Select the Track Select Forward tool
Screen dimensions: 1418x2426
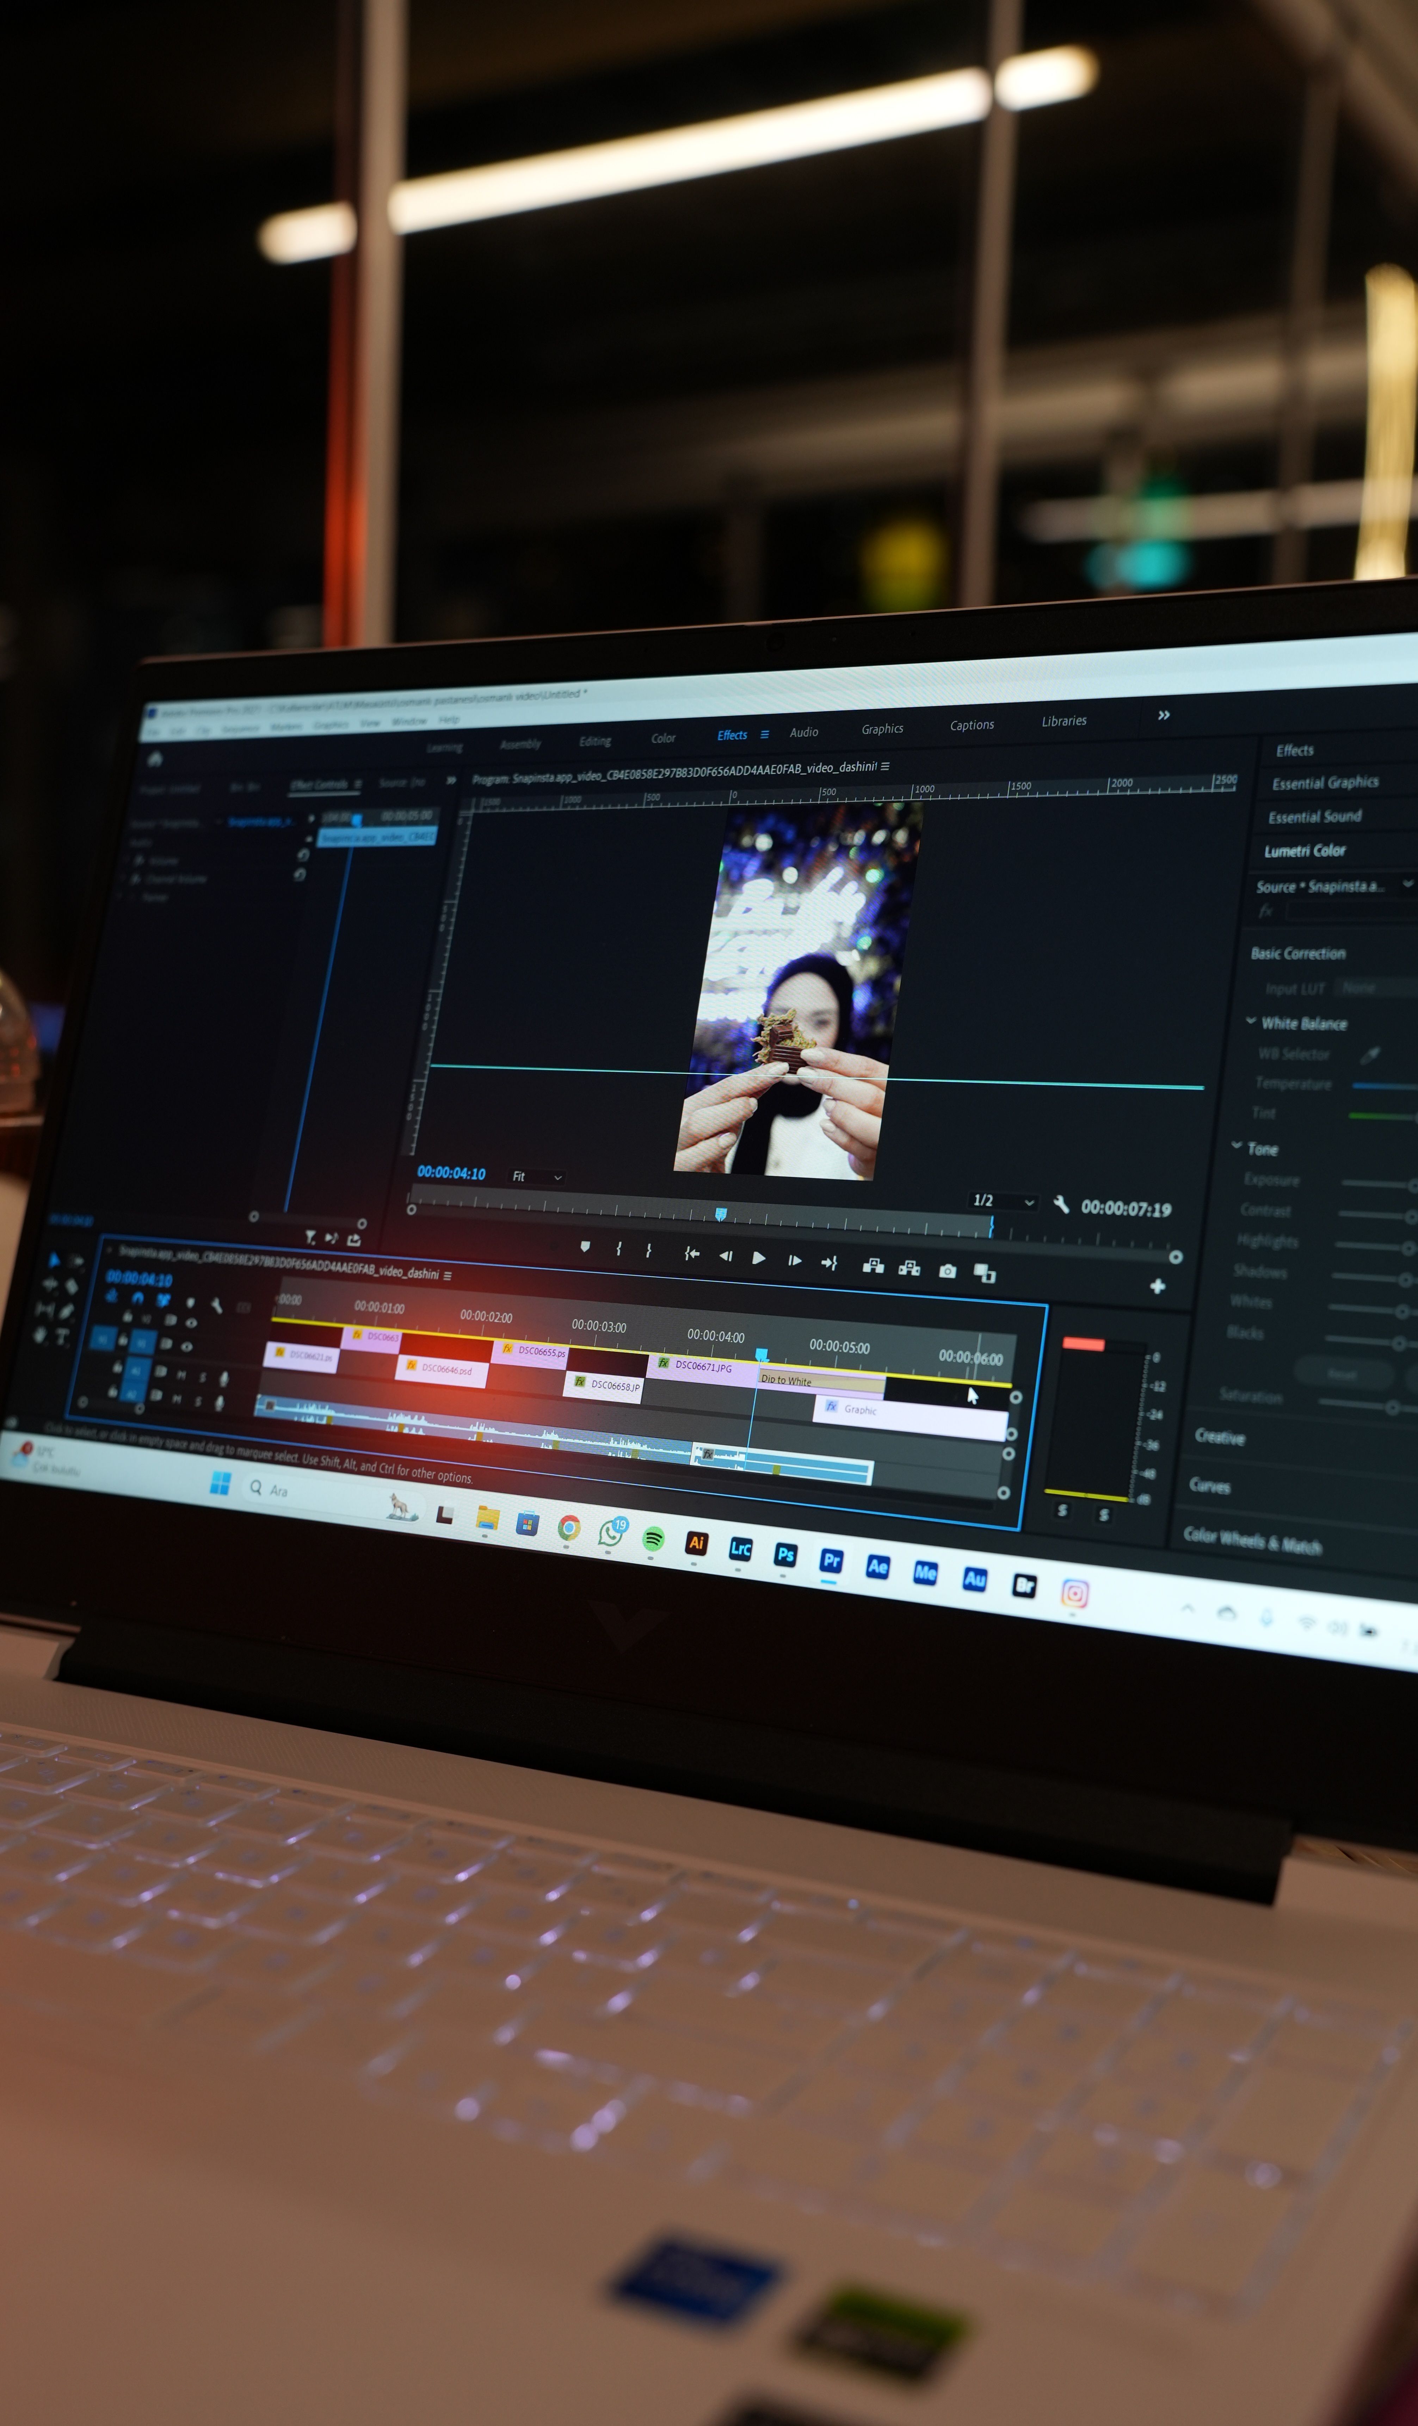[x=76, y=1261]
